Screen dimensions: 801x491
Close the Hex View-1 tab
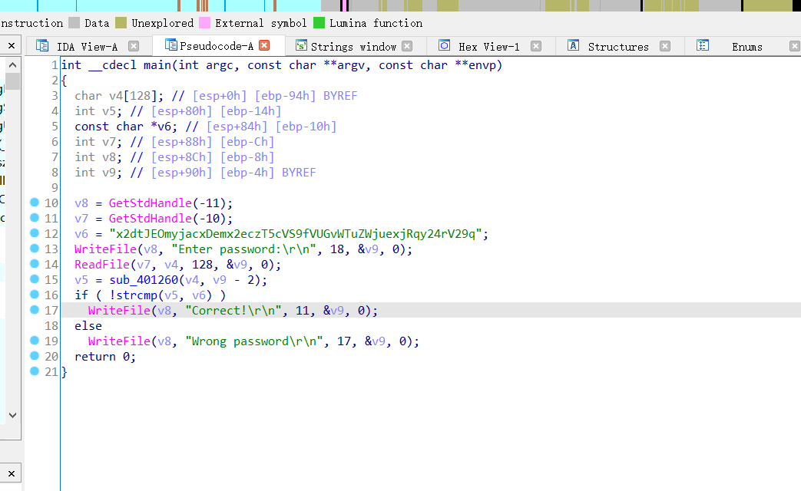coord(537,46)
